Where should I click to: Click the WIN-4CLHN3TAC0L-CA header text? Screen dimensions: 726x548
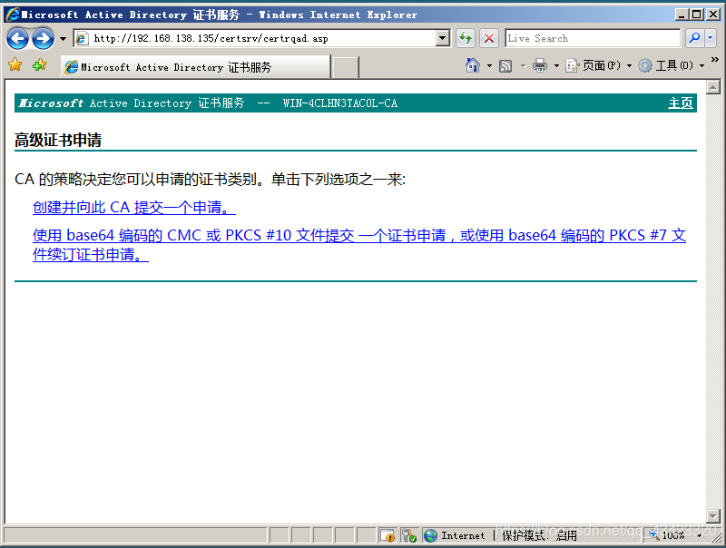(339, 103)
